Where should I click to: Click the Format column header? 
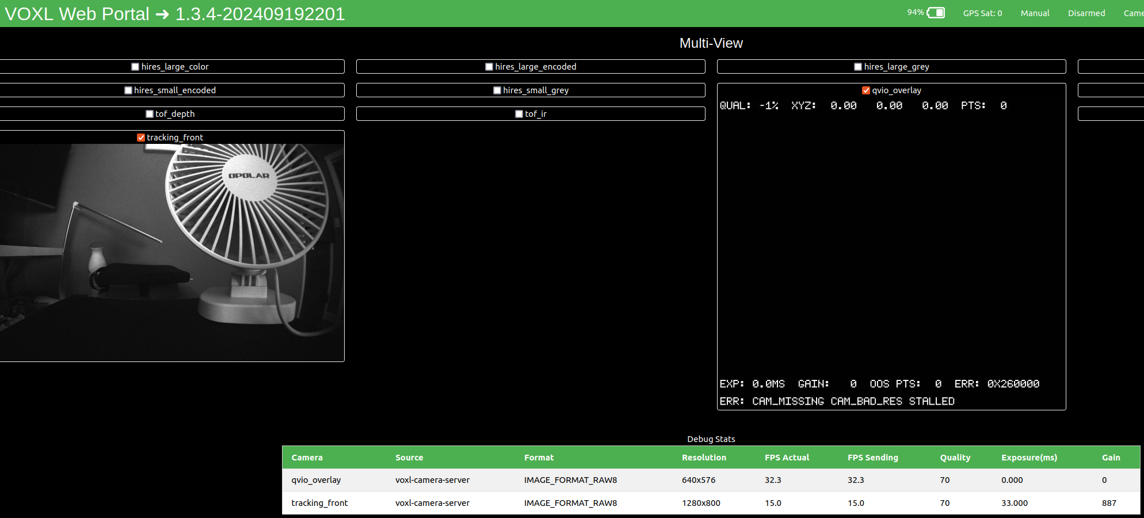(x=539, y=458)
